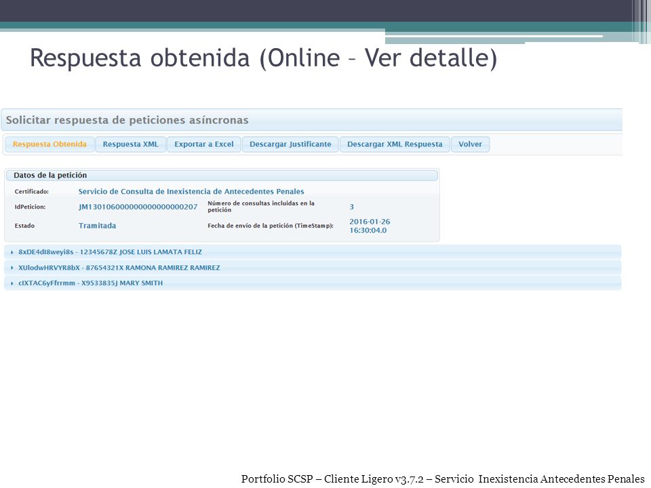Click the number of consultas value 3
This screenshot has height=488, width=651.
pos(352,207)
